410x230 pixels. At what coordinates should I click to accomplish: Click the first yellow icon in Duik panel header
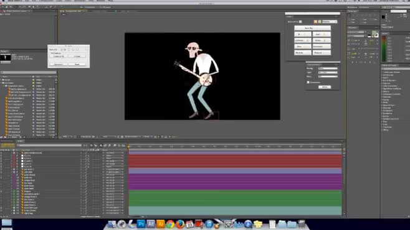coord(315,22)
